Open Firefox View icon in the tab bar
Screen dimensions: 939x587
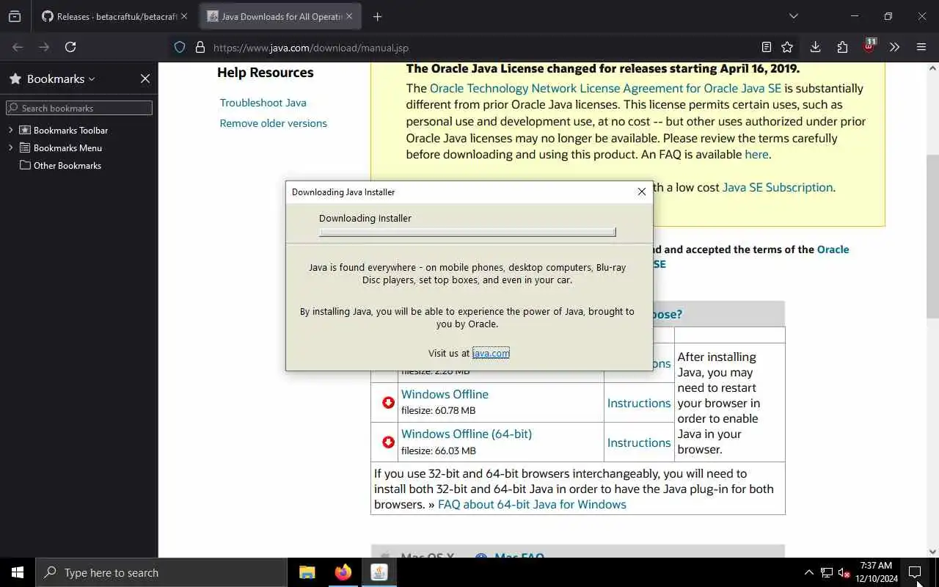15,16
